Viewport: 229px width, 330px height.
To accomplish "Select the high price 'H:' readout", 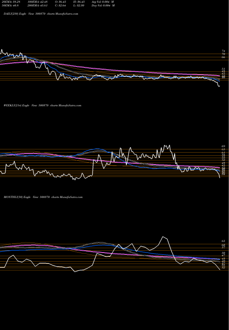I will 79,2.
